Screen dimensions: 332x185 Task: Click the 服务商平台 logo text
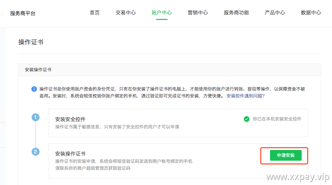(x=23, y=13)
